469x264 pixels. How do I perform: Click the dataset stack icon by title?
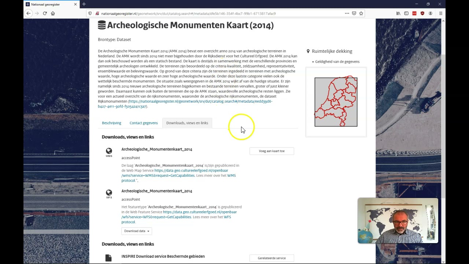102,25
